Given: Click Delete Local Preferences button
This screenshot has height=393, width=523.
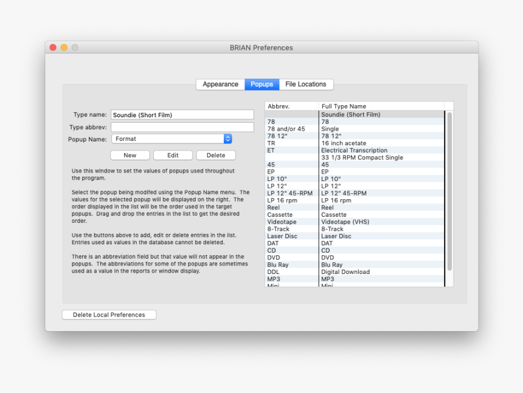Looking at the screenshot, I should point(109,315).
